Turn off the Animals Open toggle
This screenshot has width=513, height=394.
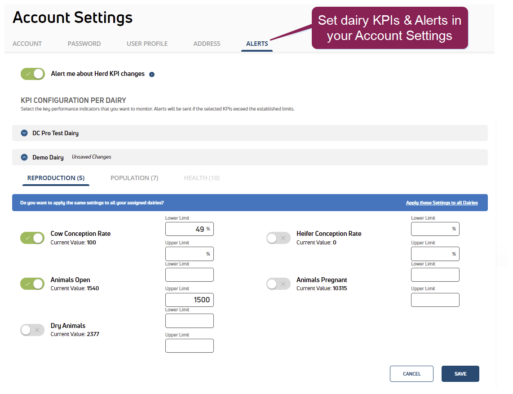(32, 284)
